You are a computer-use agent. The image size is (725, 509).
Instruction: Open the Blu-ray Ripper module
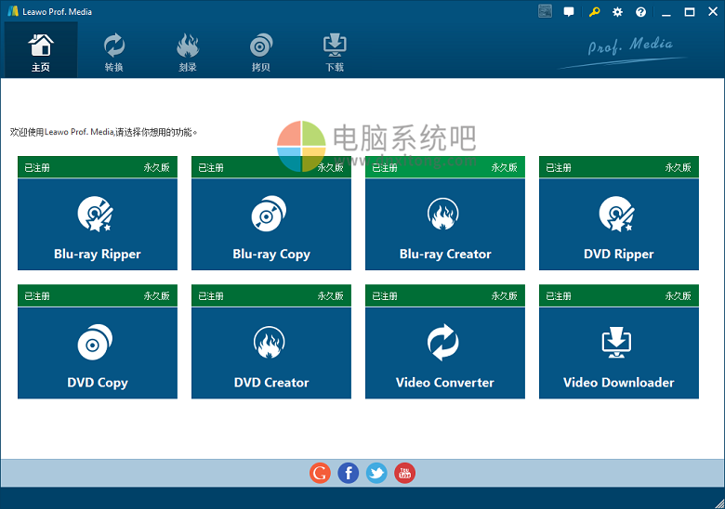[x=98, y=224]
